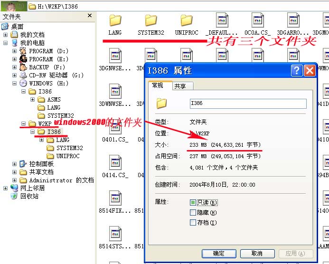Viewport: 329px width, 264px height.
Task: Select Administrator 的文档 in folder tree
Action: click(61, 180)
